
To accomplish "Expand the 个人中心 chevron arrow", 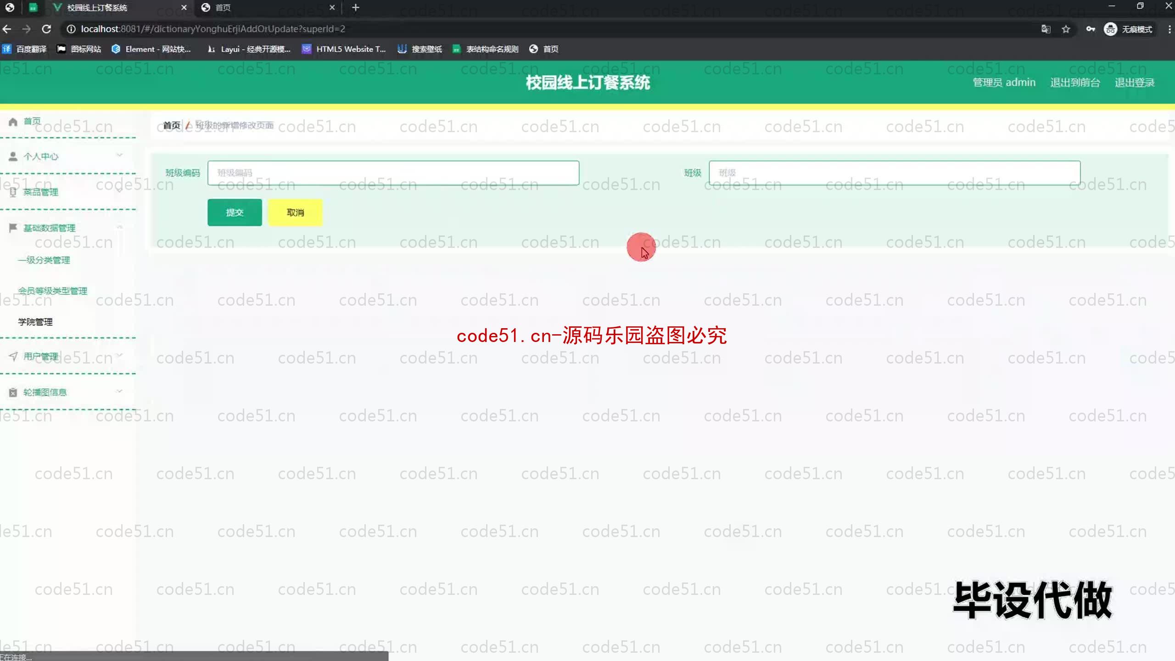I will (119, 155).
